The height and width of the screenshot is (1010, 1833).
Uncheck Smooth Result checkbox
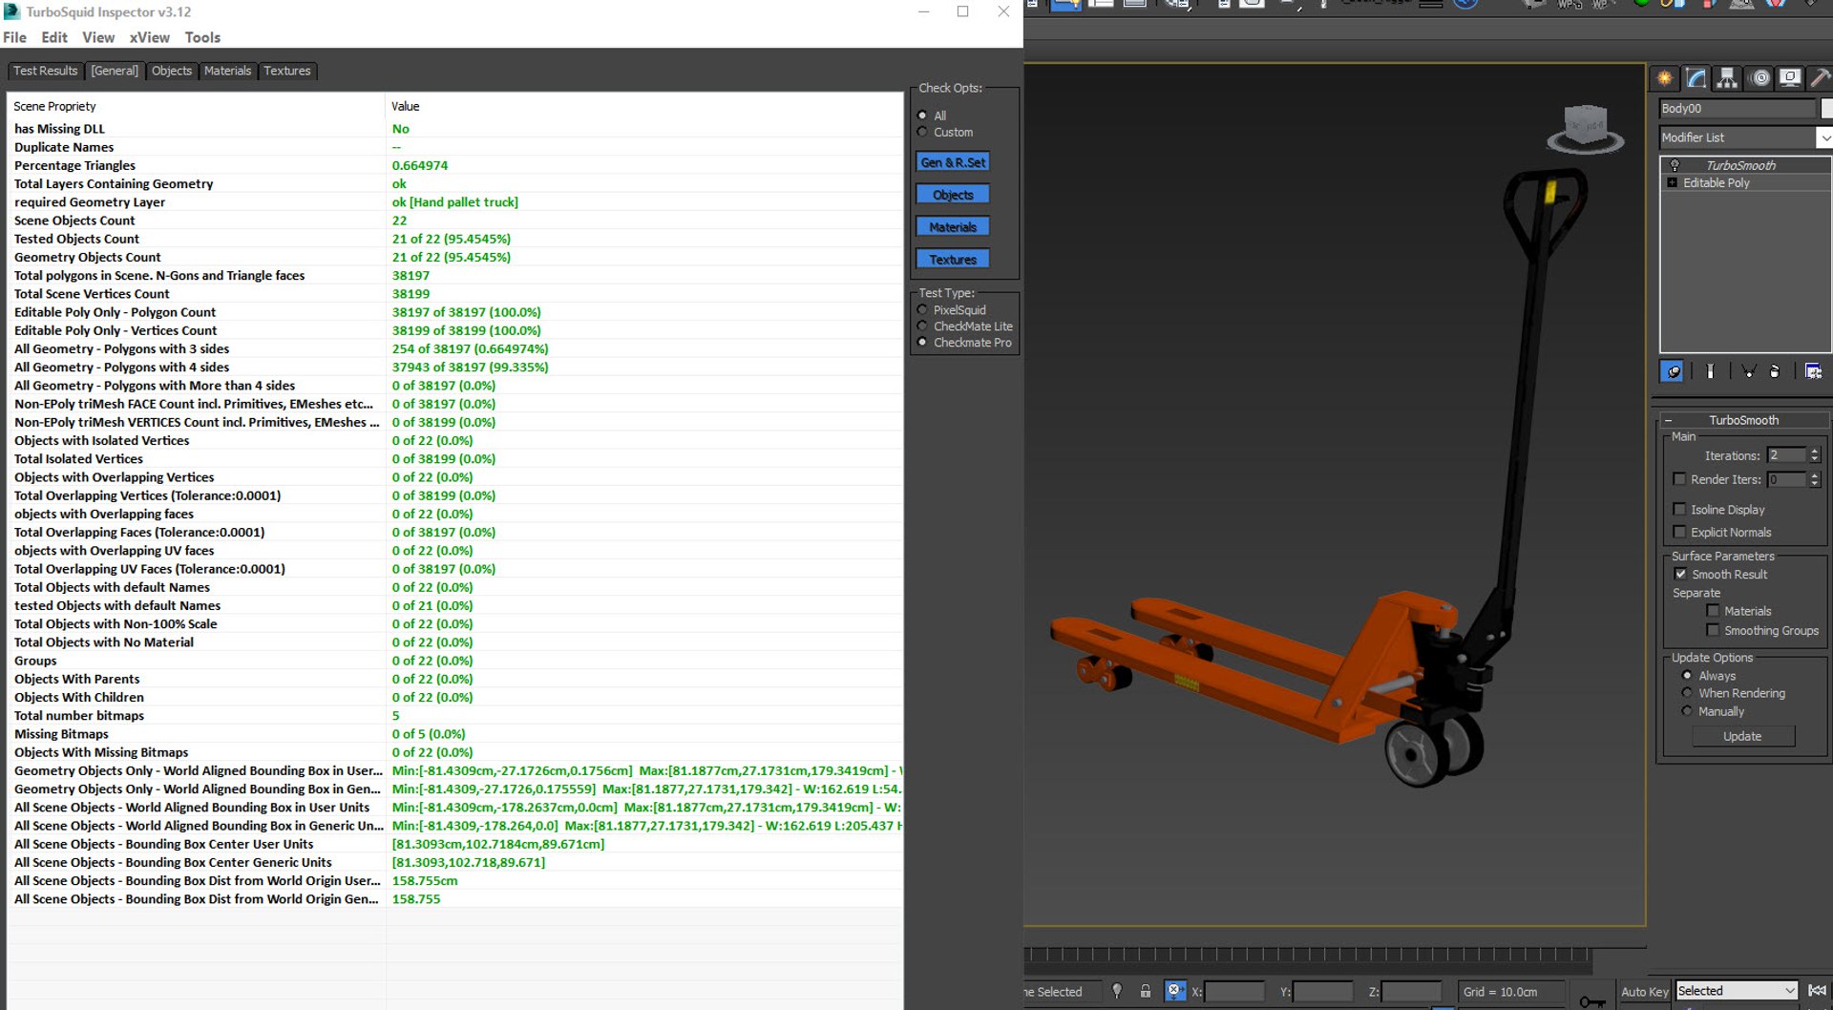(x=1680, y=575)
